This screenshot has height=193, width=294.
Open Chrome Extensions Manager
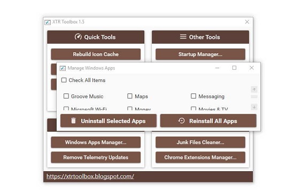click(x=200, y=157)
